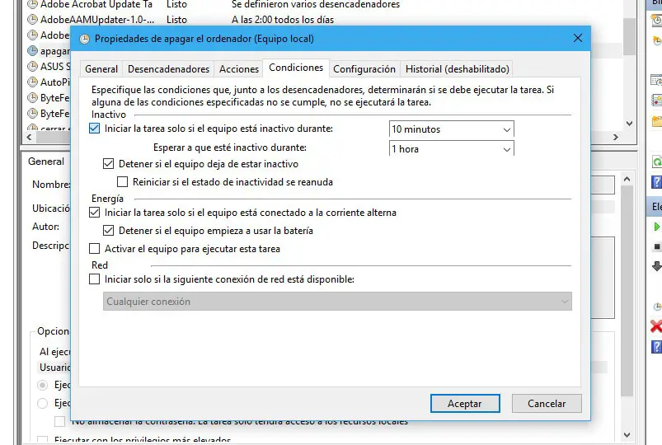Click the task list scrollbar down arrow
This screenshot has height=445, width=662.
click(x=629, y=124)
